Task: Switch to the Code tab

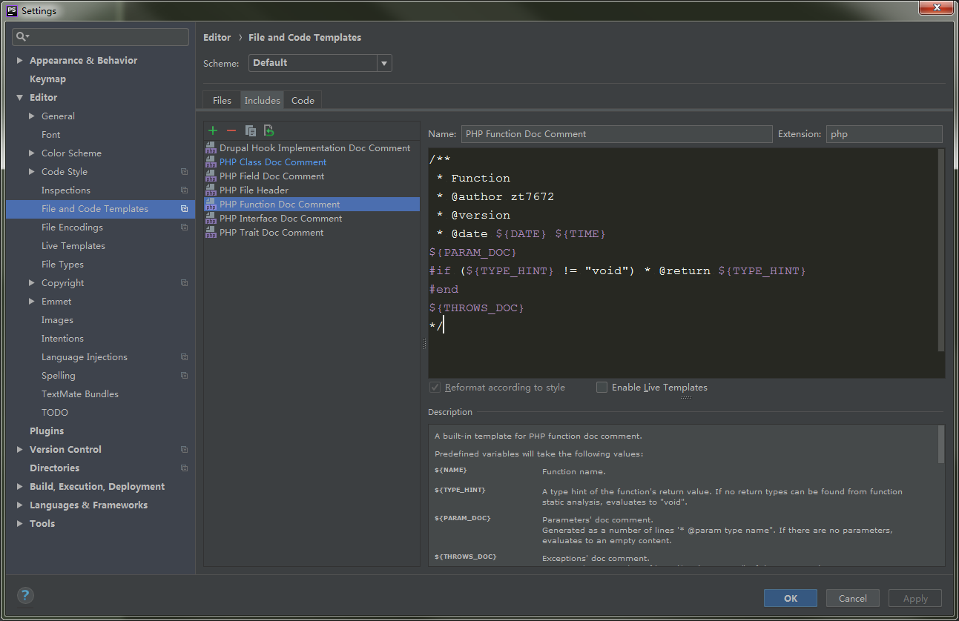Action: coord(303,100)
